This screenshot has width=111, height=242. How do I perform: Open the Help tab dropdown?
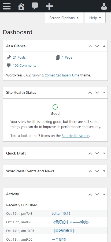95,18
